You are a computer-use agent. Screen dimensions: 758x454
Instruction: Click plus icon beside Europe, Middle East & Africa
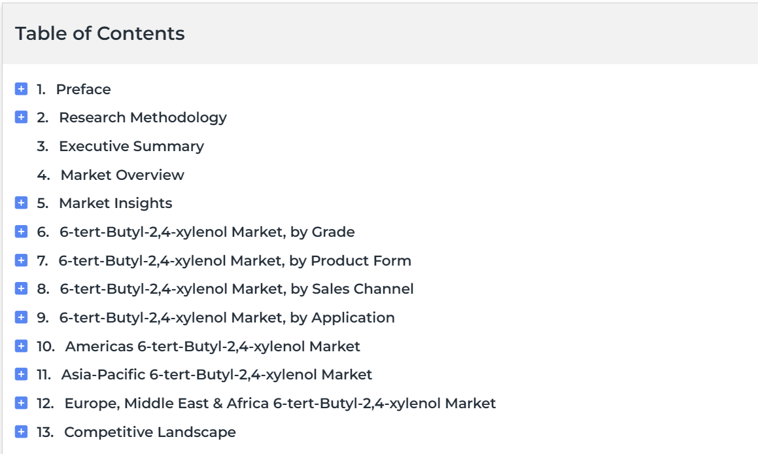(22, 403)
